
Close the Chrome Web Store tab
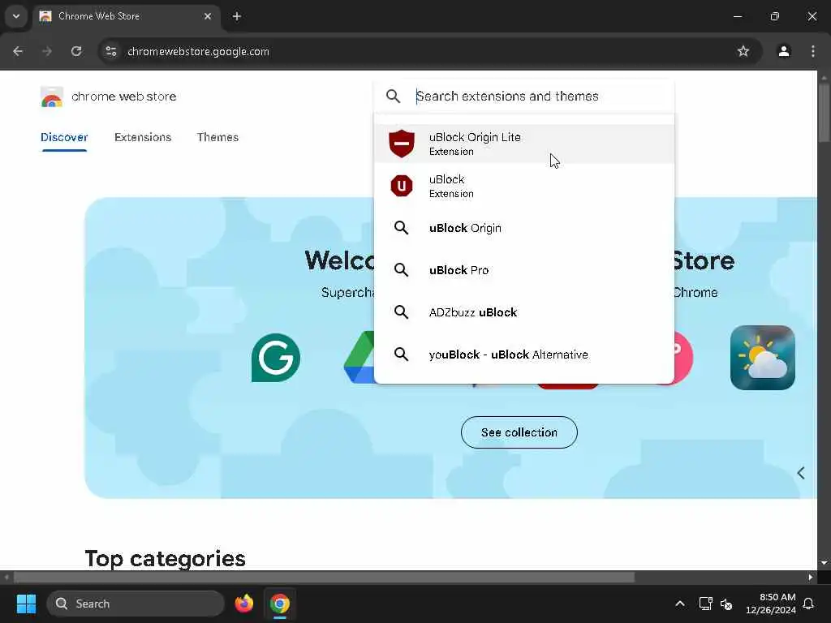(x=208, y=16)
